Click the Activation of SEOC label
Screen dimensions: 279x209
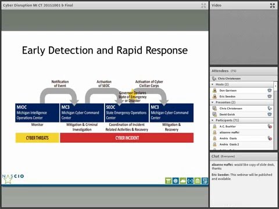[104, 84]
